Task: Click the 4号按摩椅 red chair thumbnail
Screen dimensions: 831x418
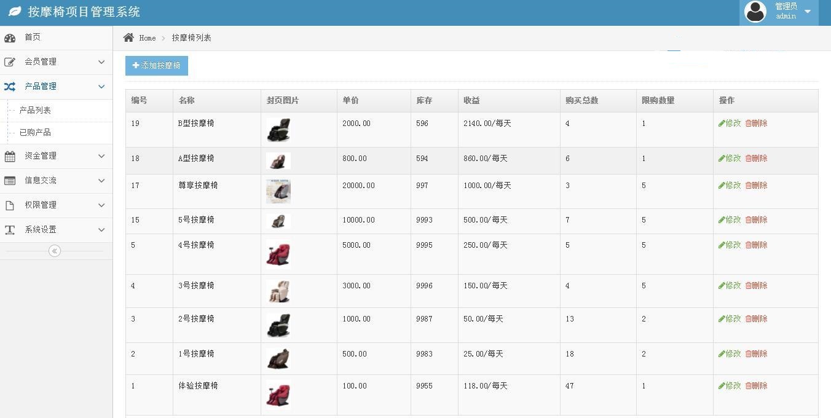Action: click(x=278, y=254)
